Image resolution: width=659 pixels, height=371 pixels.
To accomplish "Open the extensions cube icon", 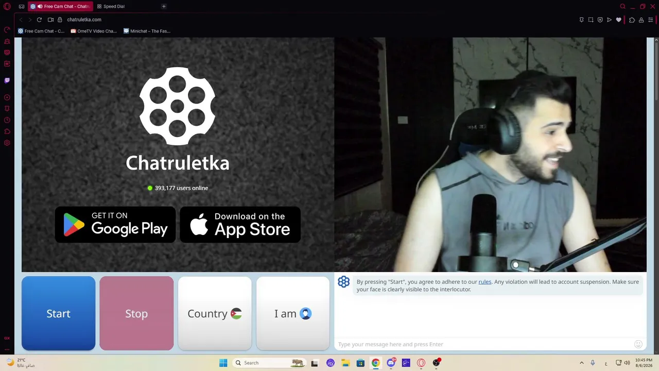I will (x=632, y=20).
